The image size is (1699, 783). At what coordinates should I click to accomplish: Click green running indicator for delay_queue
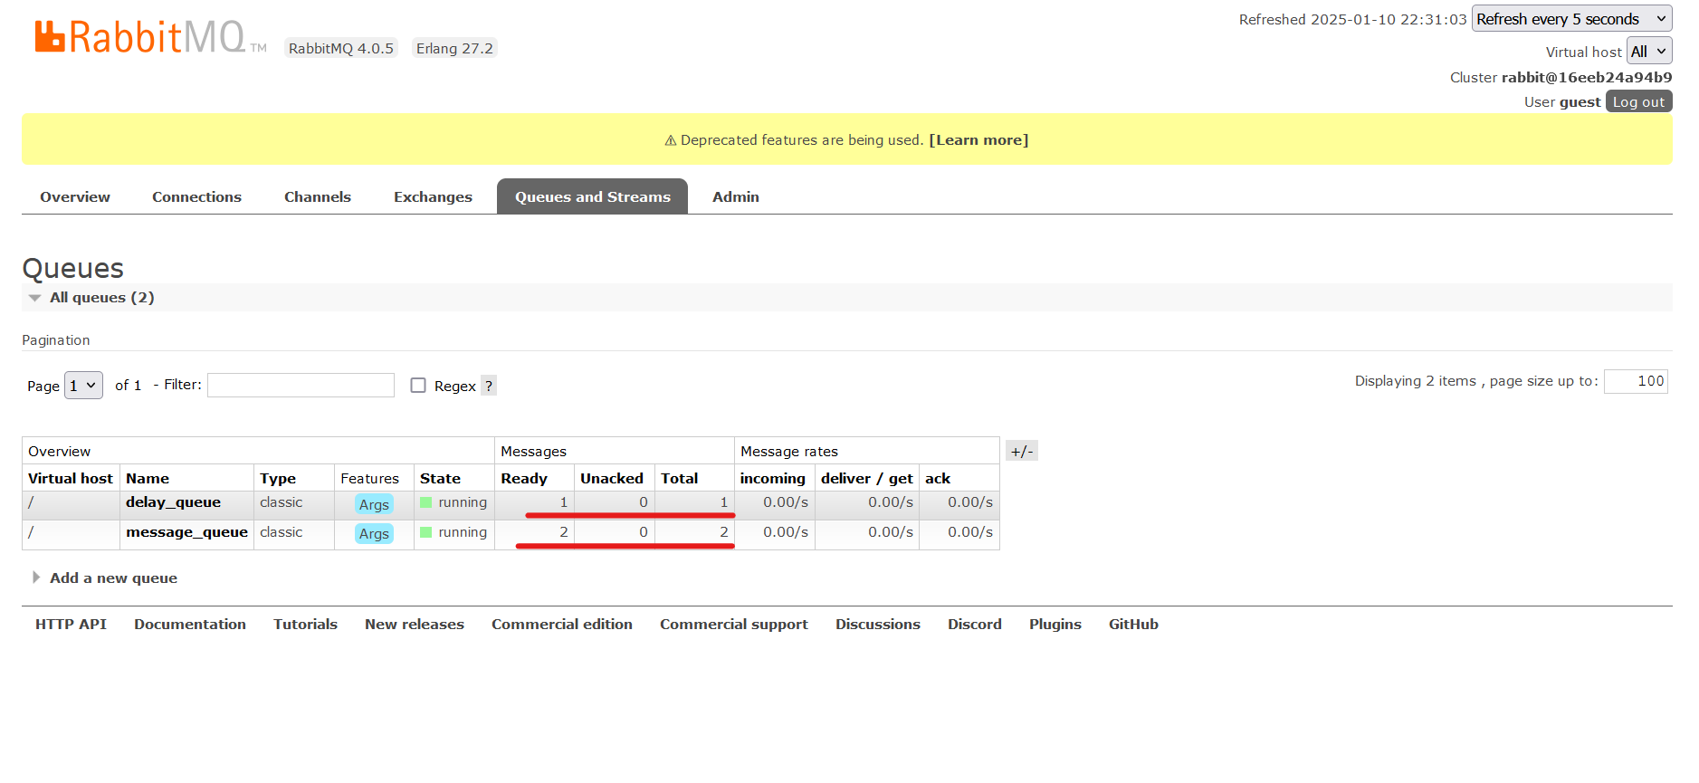pos(425,502)
